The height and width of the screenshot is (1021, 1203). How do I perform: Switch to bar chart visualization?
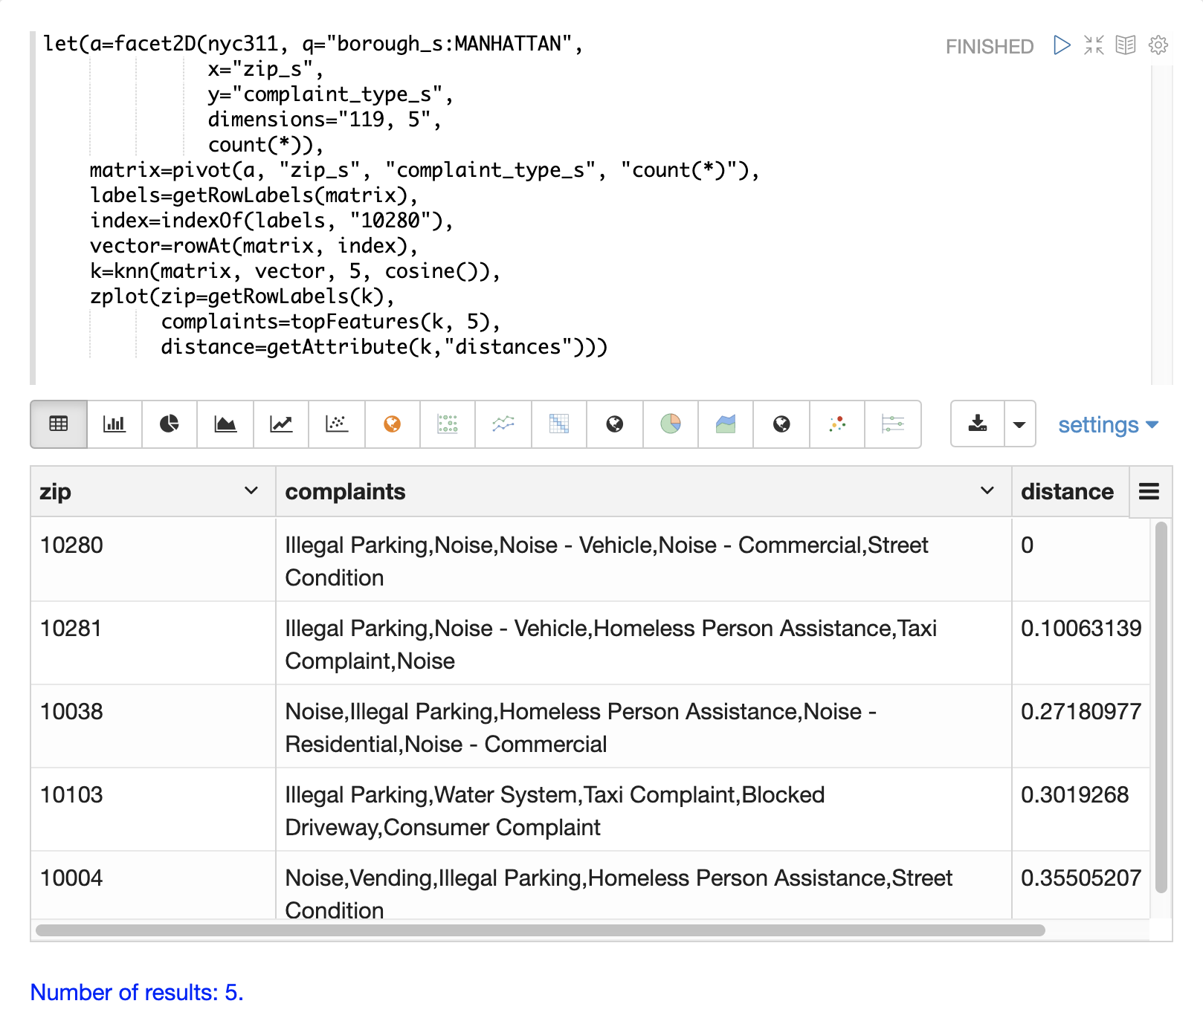(114, 424)
